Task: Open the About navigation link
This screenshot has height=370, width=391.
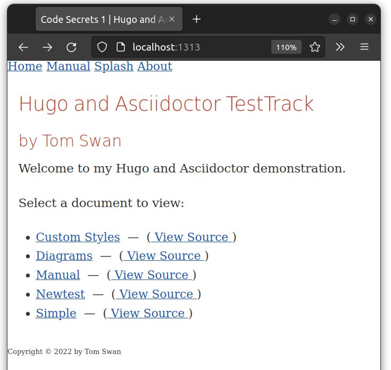Action: pos(155,67)
